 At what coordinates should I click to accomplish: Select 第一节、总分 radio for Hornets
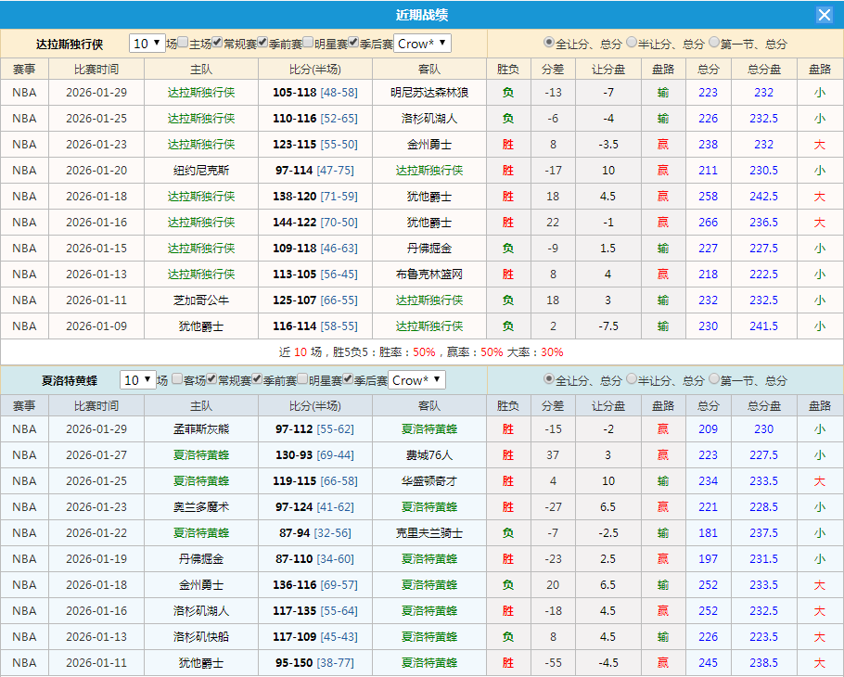pyautogui.click(x=714, y=380)
